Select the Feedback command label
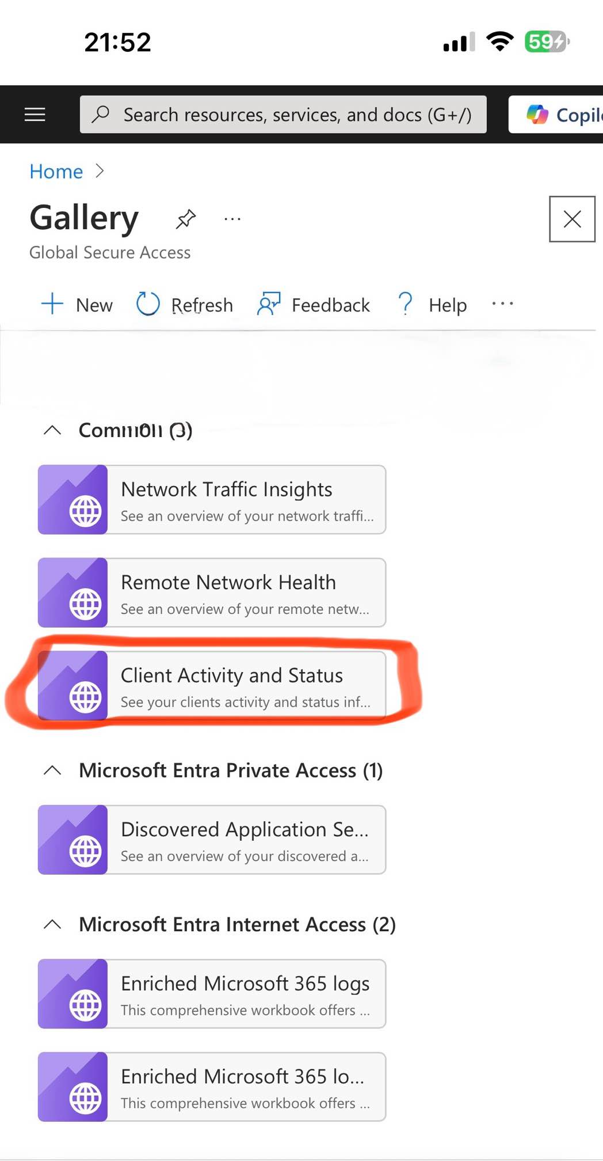This screenshot has width=603, height=1161. [x=330, y=305]
